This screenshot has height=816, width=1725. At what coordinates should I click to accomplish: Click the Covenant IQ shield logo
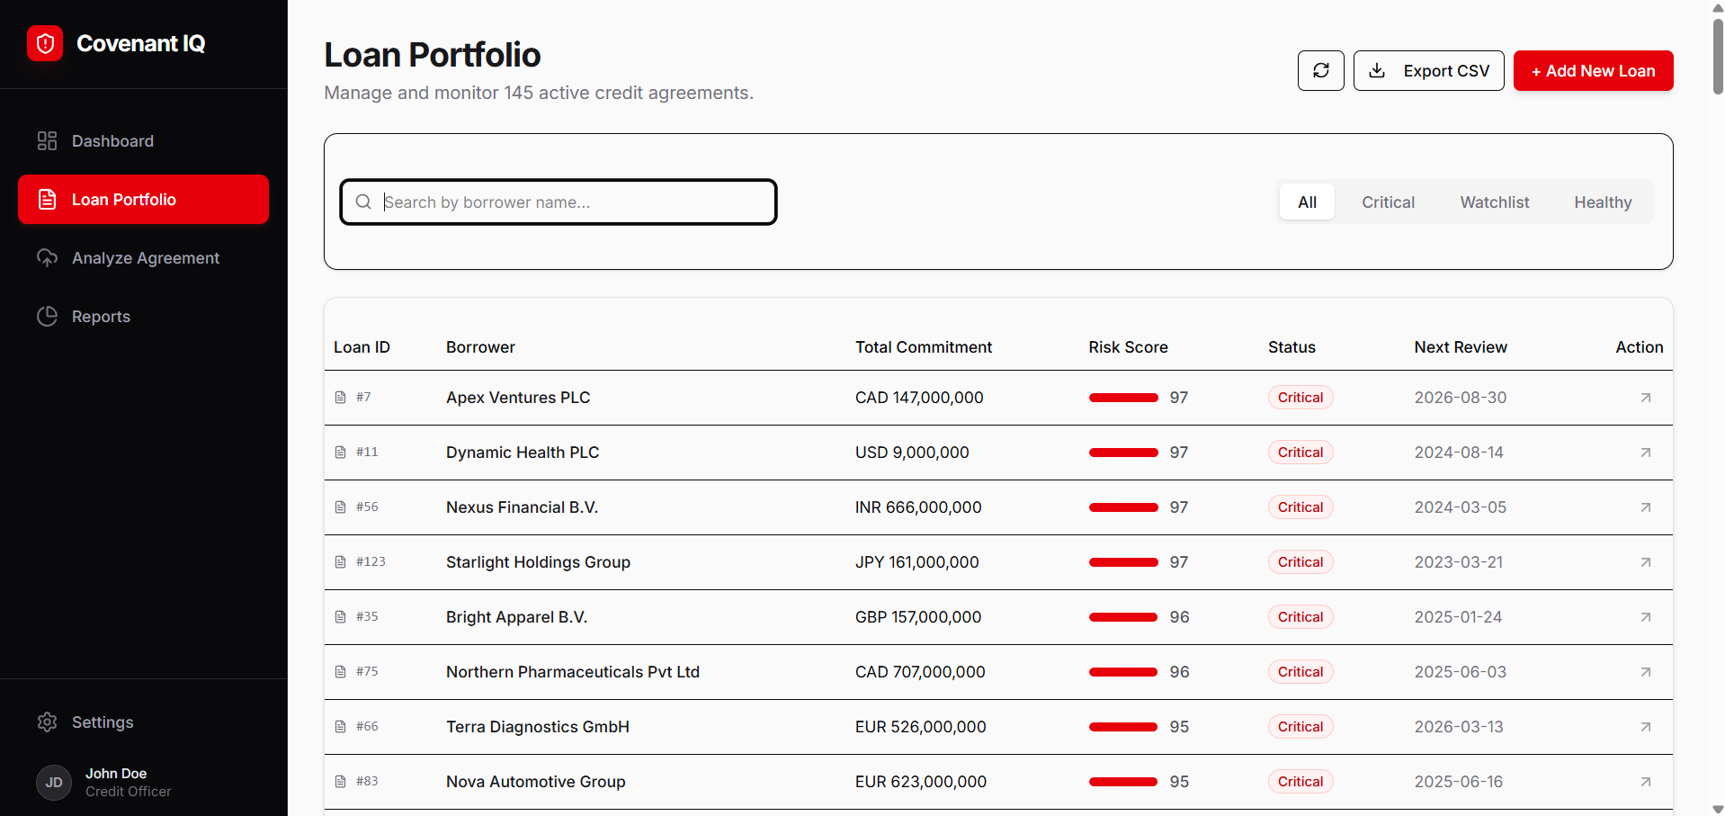(45, 43)
